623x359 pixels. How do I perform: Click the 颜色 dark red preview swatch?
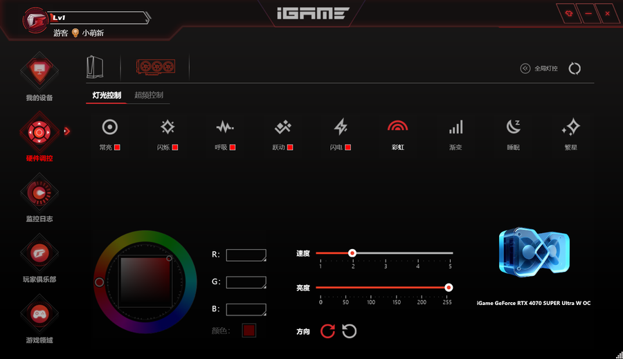tap(249, 331)
